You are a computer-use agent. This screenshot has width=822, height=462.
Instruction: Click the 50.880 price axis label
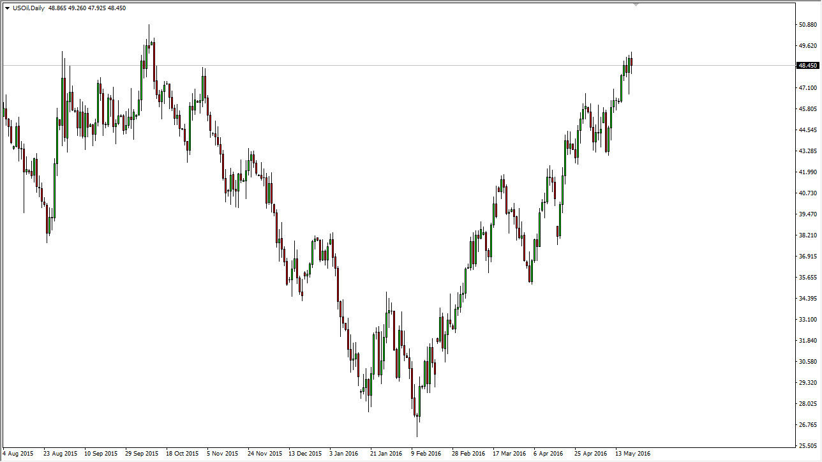pyautogui.click(x=807, y=25)
